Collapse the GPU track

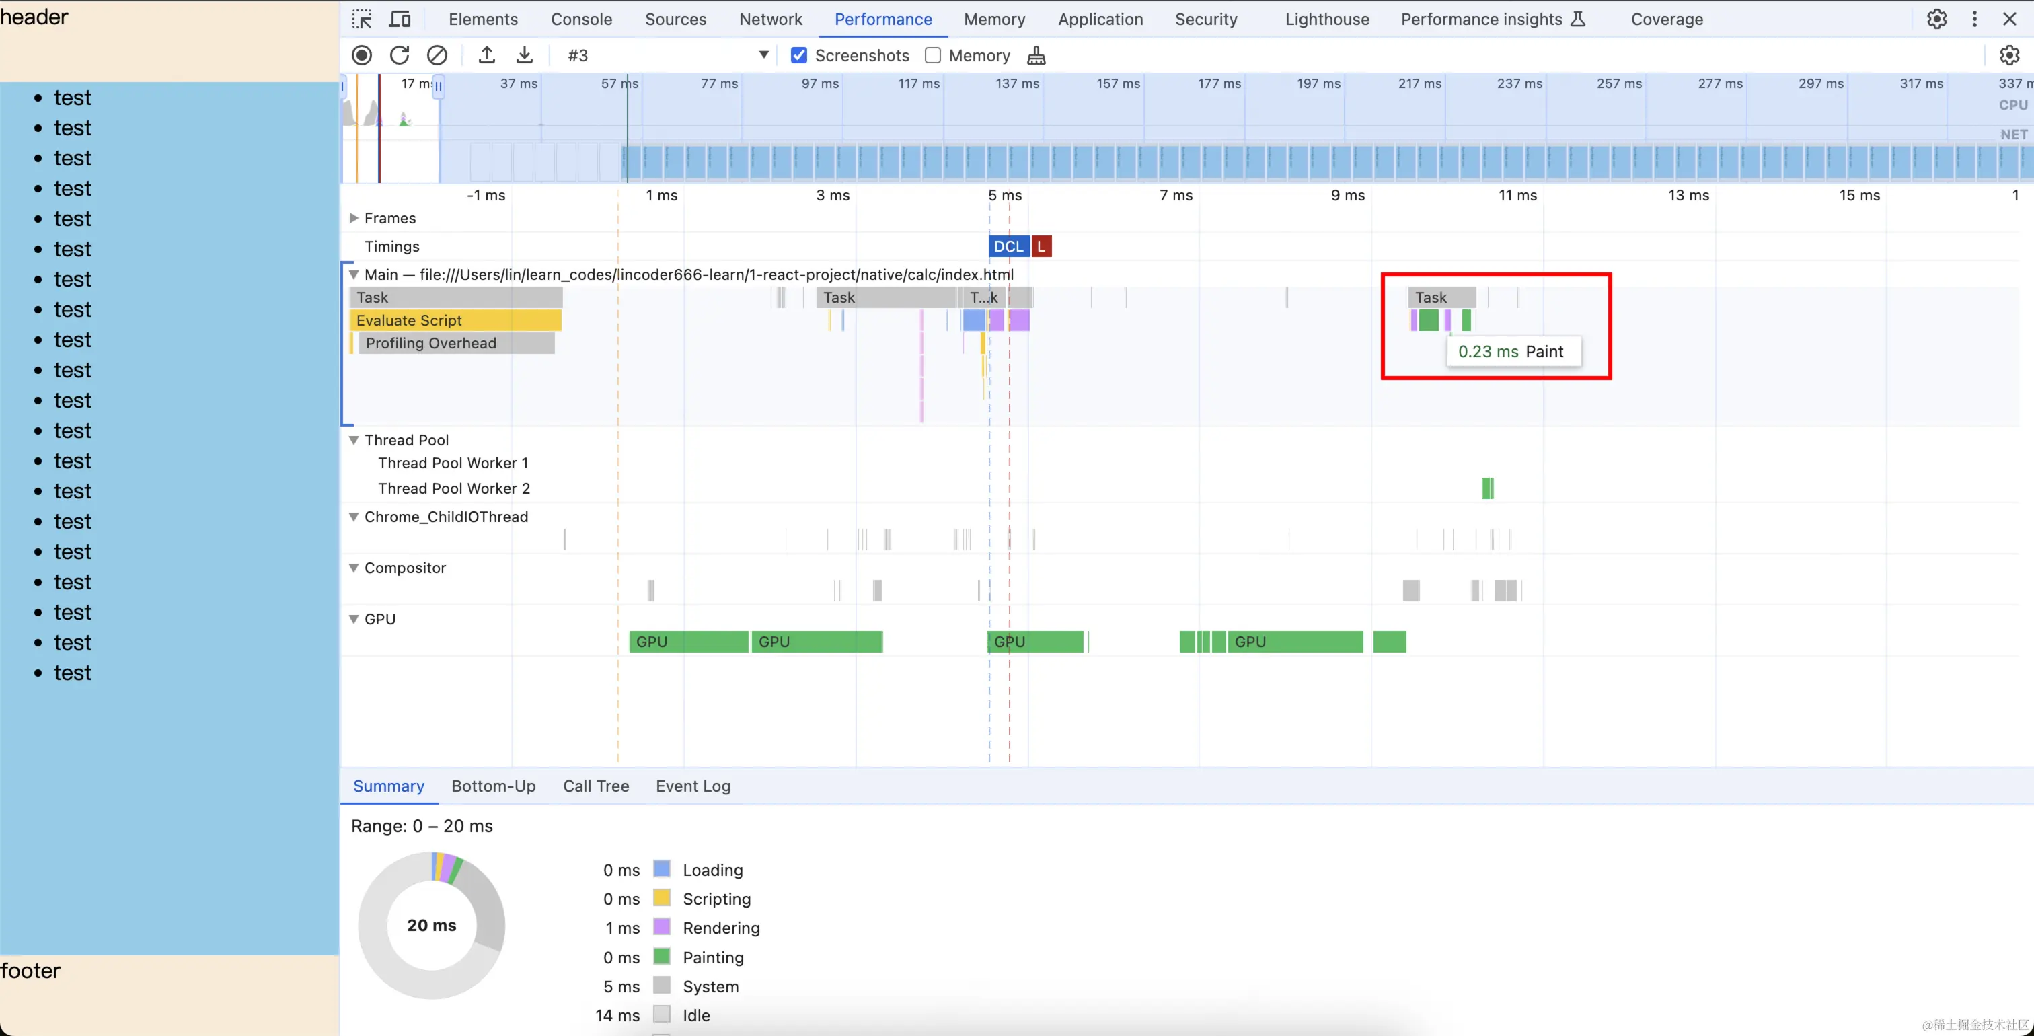coord(354,619)
